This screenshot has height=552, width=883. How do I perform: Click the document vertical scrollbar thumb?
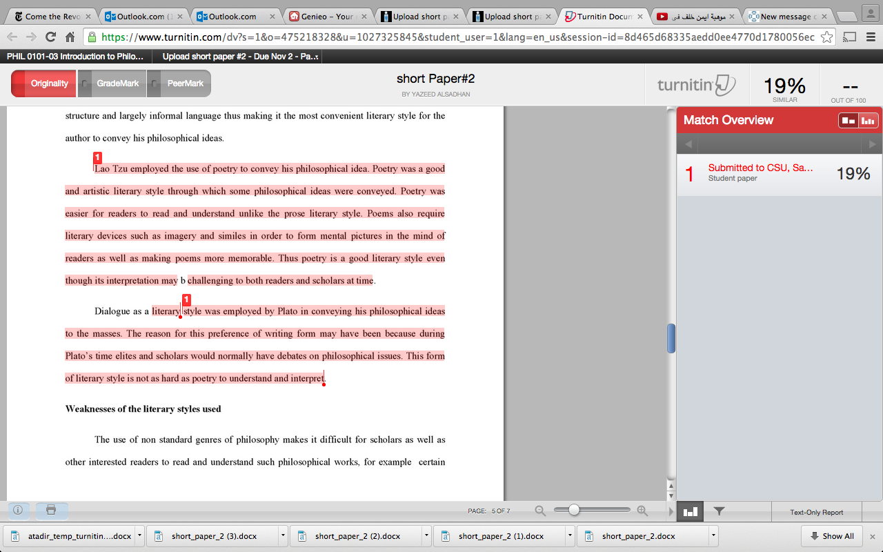coord(671,338)
